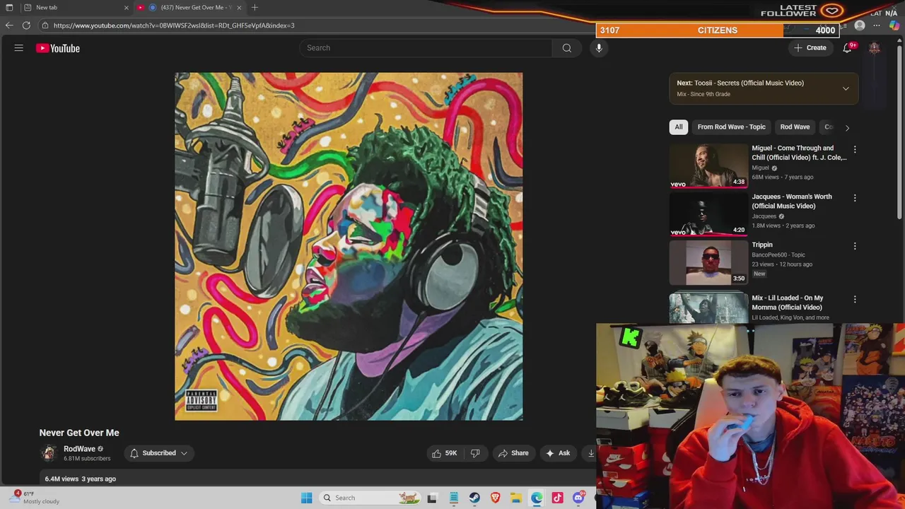Open Next: Toosii - Secrets title
This screenshot has height=509, width=905.
740,83
